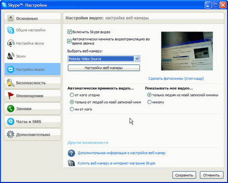The image size is (228, 183).
Task: Click the green phone icon for Звонки
Action: [x=10, y=109]
